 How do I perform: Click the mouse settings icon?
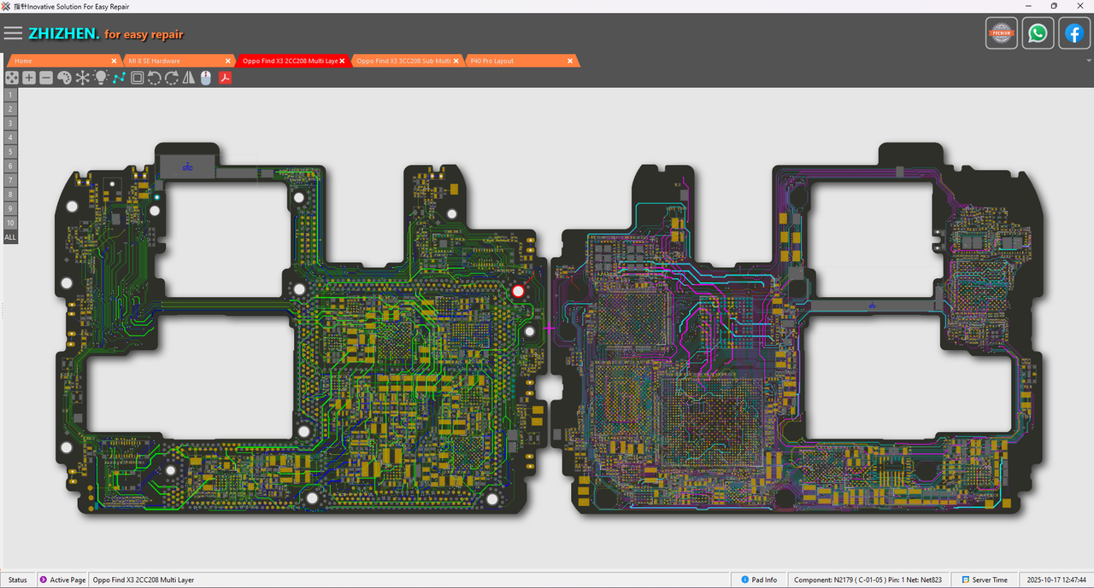click(x=205, y=78)
